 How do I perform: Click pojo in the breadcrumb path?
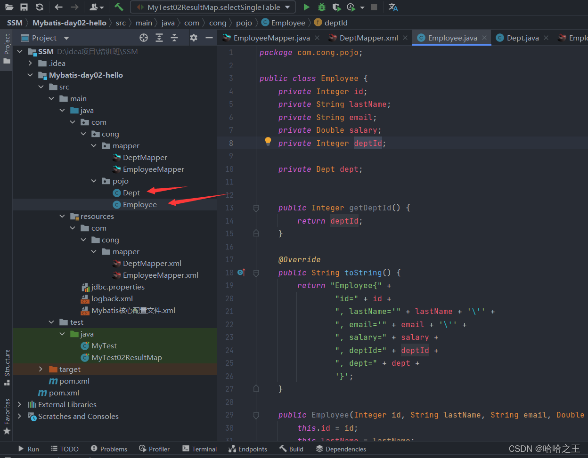point(244,23)
